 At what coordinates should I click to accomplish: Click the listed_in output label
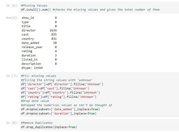click(29, 60)
